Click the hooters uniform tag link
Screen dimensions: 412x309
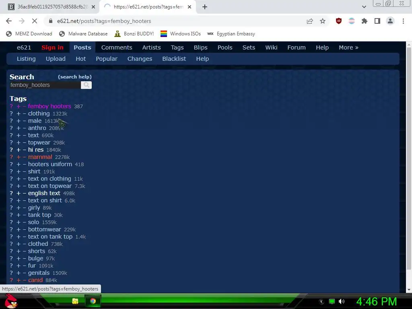tap(50, 164)
